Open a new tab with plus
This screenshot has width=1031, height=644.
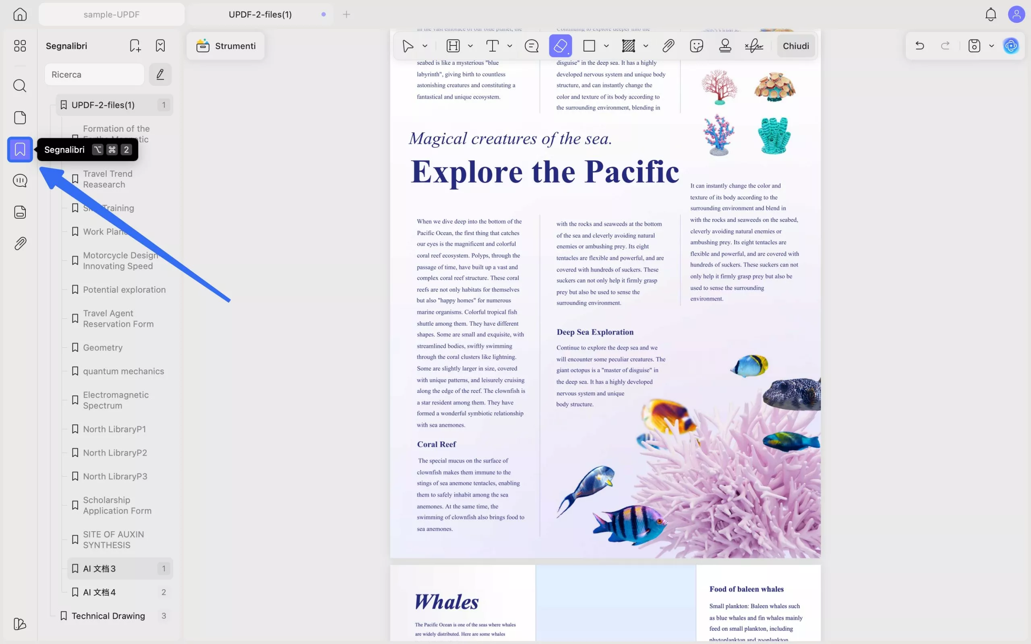(x=346, y=14)
